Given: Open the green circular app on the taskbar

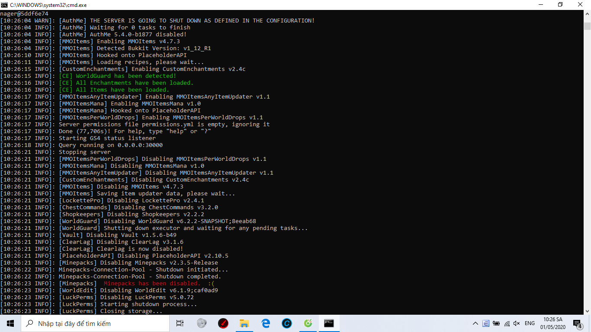Looking at the screenshot, I should 308,323.
